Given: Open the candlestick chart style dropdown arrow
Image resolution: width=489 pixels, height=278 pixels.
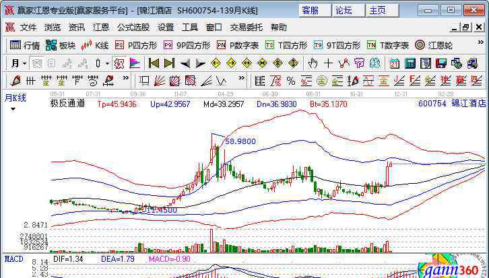Looking at the screenshot, I should coord(108,63).
